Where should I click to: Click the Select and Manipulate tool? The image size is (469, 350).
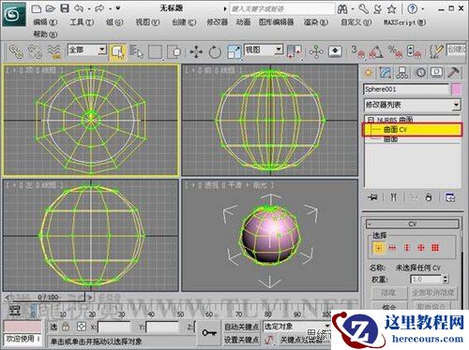click(x=316, y=51)
